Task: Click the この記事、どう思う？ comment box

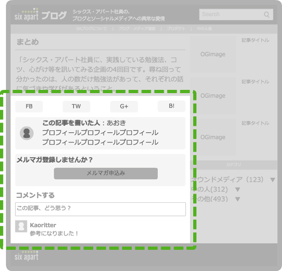Action: [100, 208]
